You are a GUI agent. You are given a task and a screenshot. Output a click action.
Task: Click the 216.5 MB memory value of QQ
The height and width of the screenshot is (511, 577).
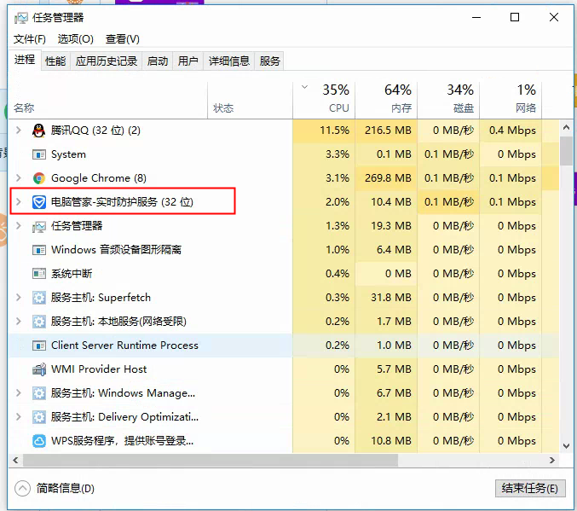click(x=388, y=131)
